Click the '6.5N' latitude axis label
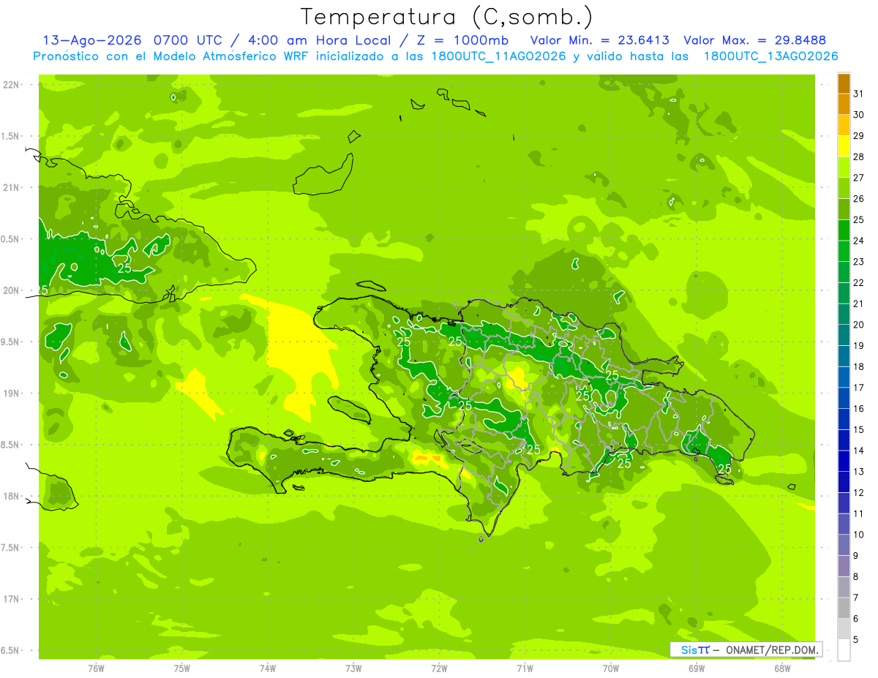This screenshot has height=678, width=878. 10,650
